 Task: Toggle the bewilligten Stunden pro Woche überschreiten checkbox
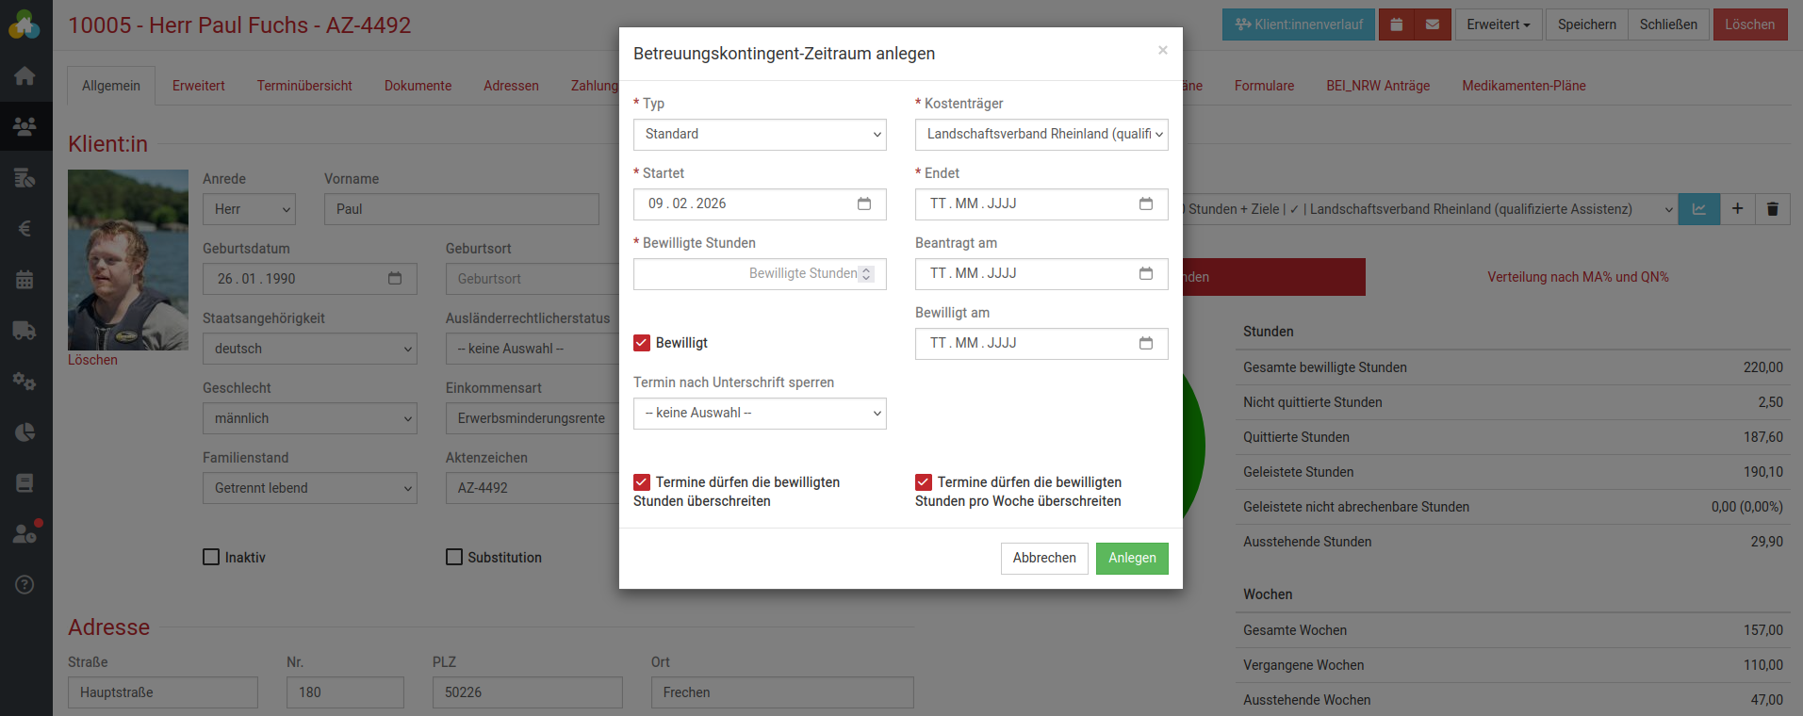tap(924, 482)
